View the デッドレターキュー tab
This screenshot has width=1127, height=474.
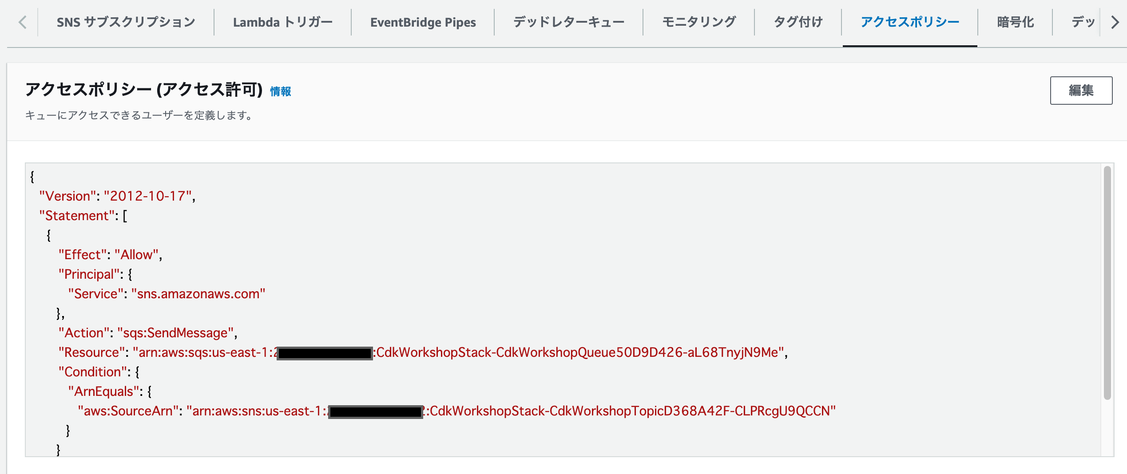569,21
